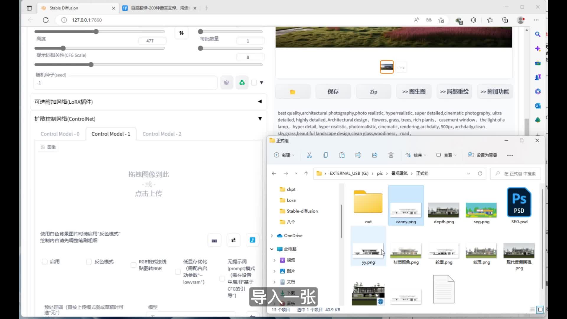The image size is (567, 319).
Task: Check the RGB格式法线贴图转BGR checkbox
Action: 133,265
